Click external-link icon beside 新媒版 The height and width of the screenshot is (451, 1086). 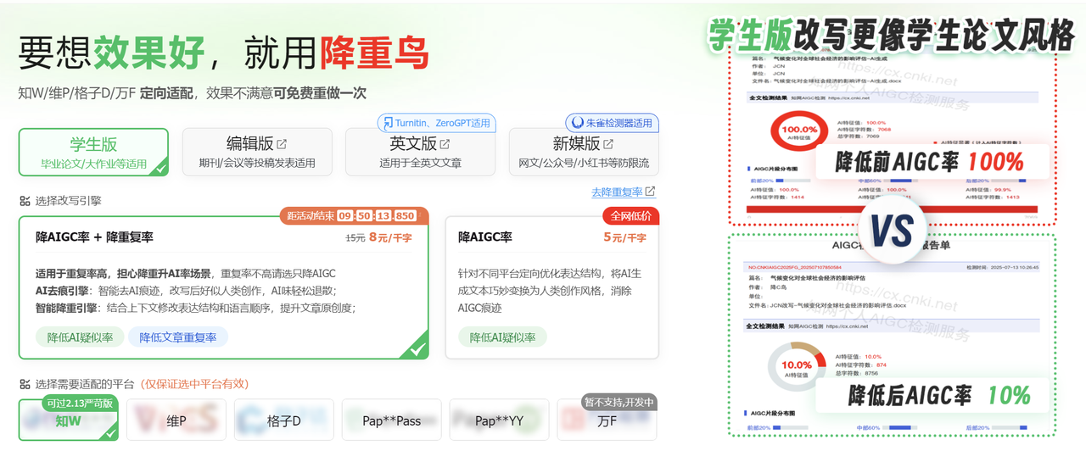click(x=609, y=143)
